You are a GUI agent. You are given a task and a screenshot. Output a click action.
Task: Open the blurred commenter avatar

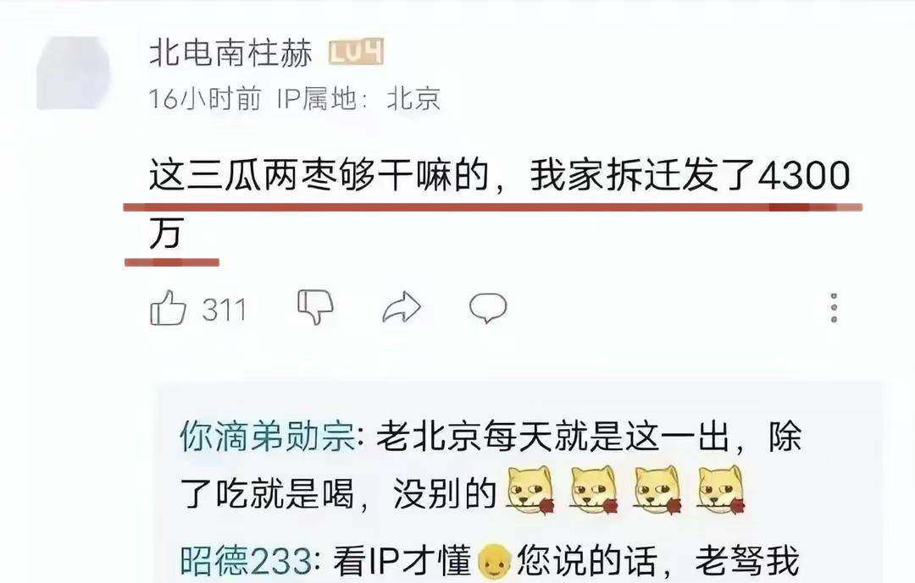point(74,73)
